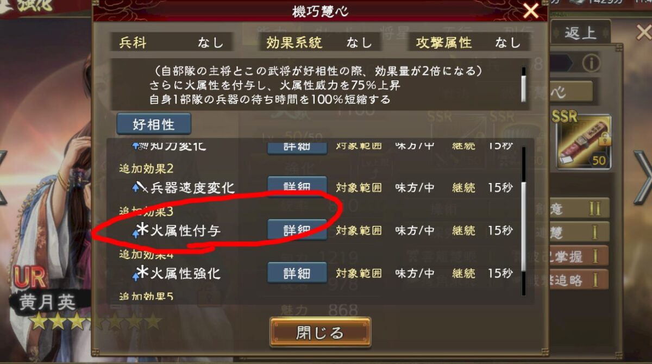Select the 火属性強化 effect icon
Image resolution: width=652 pixels, height=364 pixels.
pyautogui.click(x=140, y=273)
